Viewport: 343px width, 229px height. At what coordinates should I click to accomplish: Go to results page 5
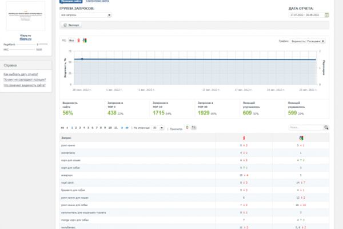pos(89,128)
